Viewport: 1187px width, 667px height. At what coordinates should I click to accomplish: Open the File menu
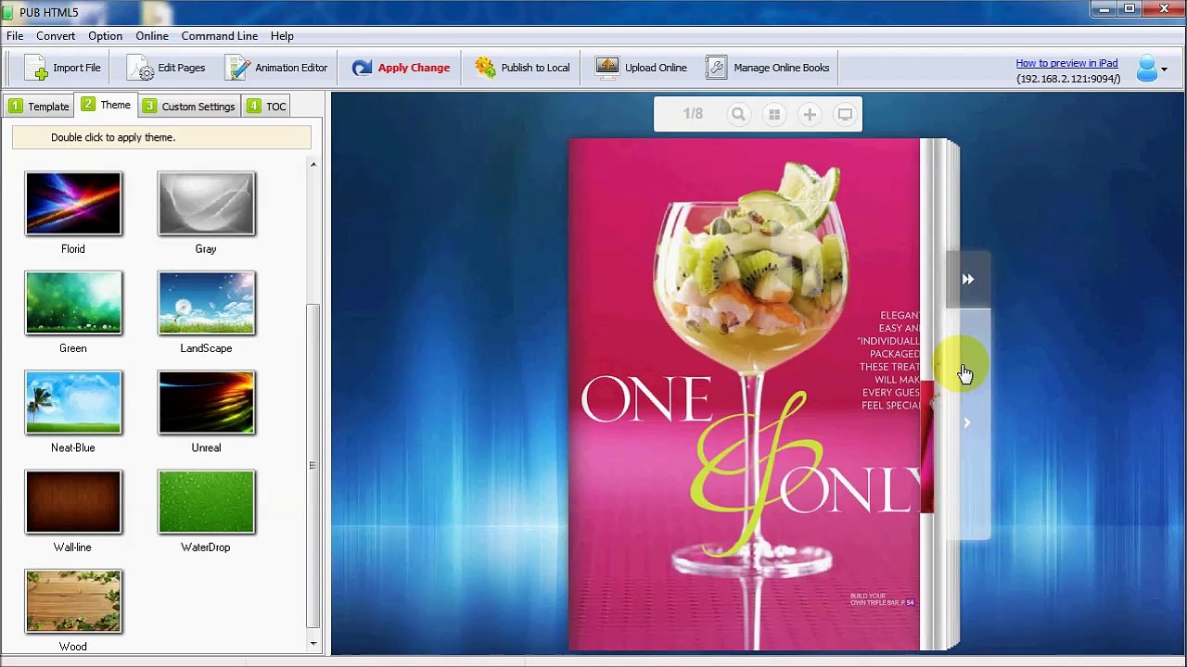15,36
